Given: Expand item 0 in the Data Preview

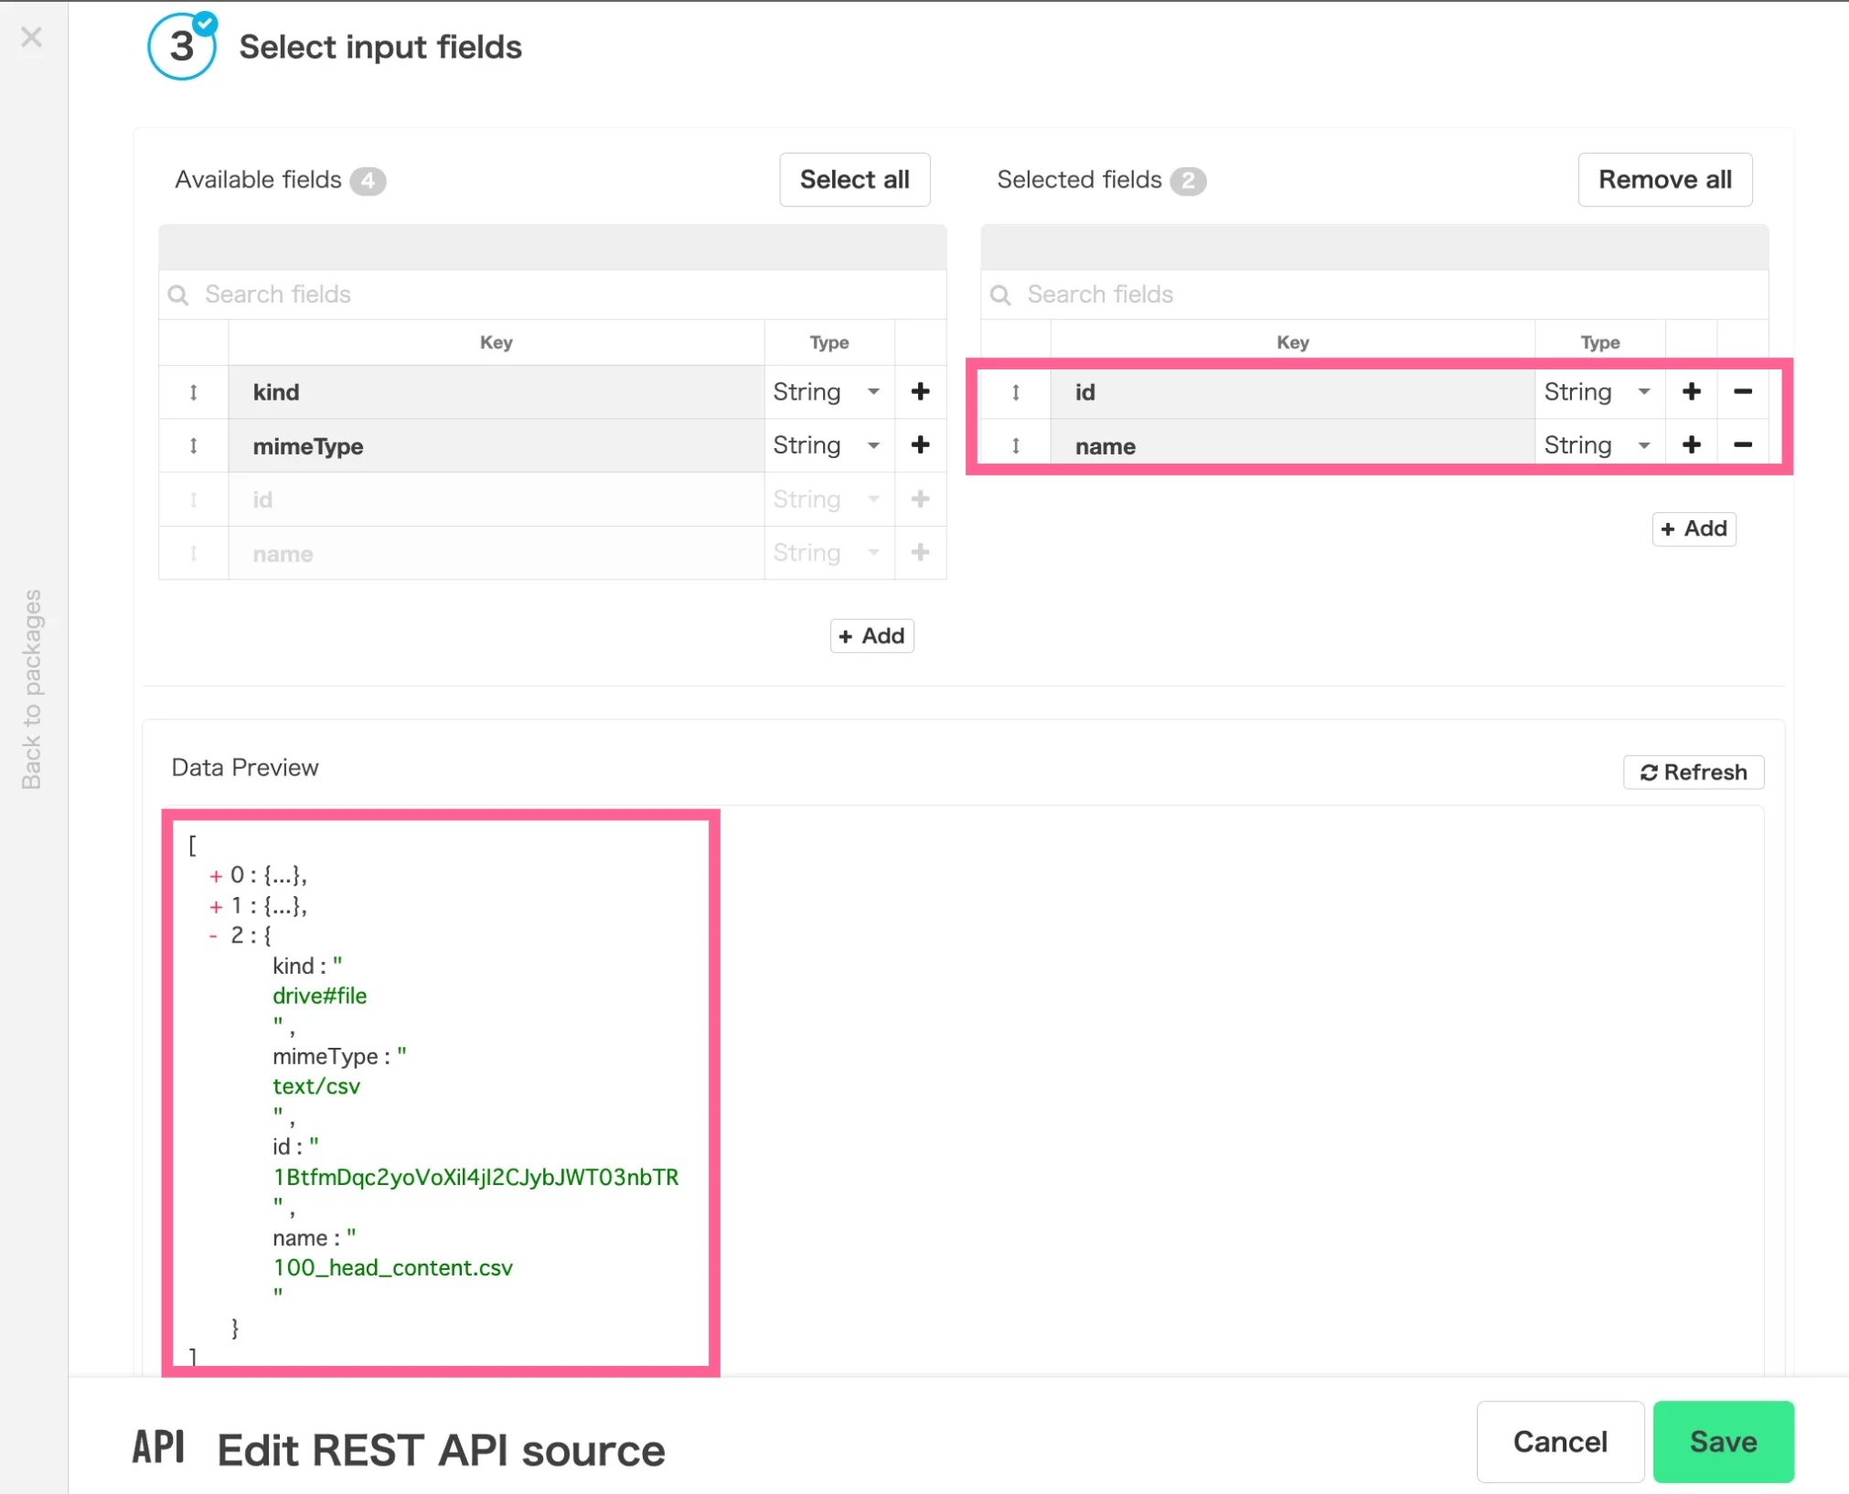Looking at the screenshot, I should 216,877.
